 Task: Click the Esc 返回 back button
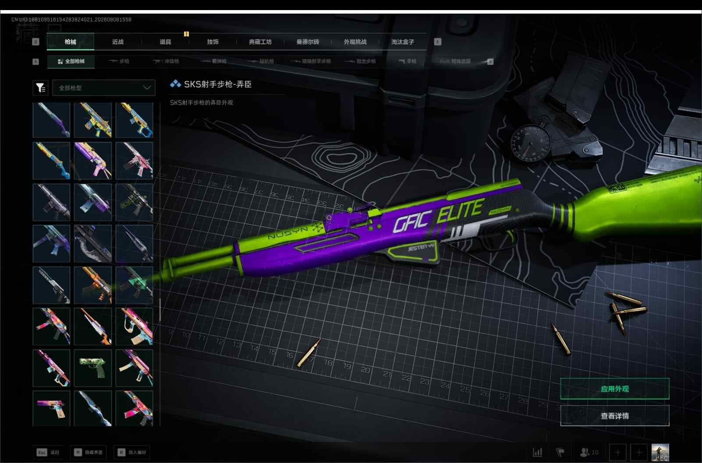click(x=48, y=452)
